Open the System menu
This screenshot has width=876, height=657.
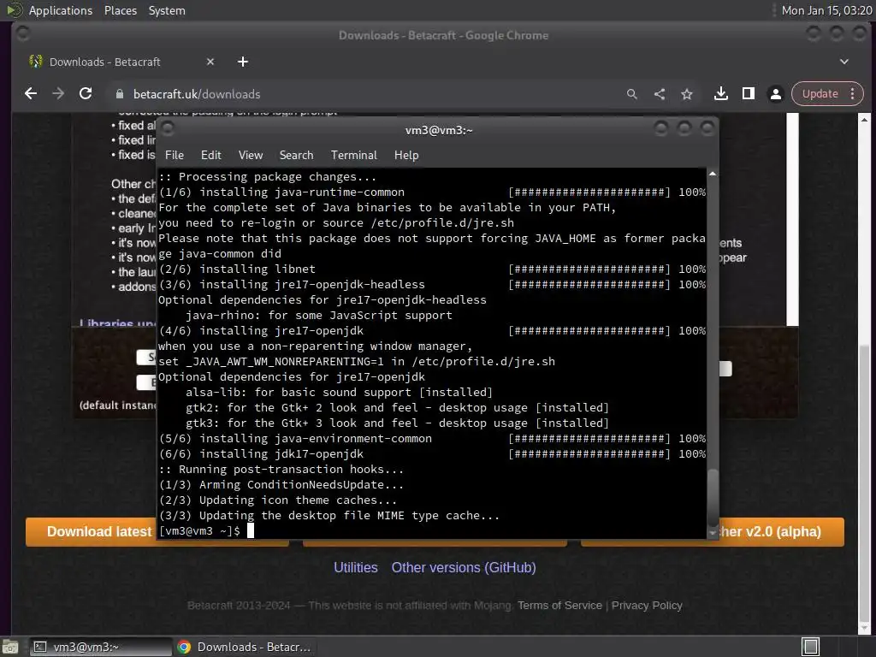point(167,10)
